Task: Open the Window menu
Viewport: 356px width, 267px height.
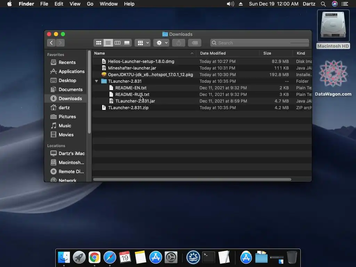Action: tap(109, 4)
